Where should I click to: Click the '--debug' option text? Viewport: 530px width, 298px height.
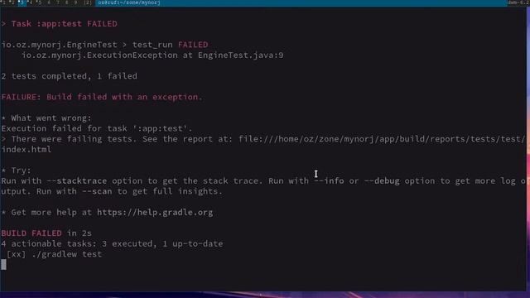pyautogui.click(x=382, y=180)
